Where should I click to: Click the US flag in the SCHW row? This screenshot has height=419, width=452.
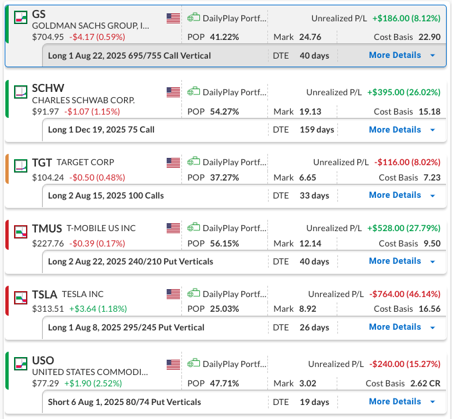coord(173,92)
